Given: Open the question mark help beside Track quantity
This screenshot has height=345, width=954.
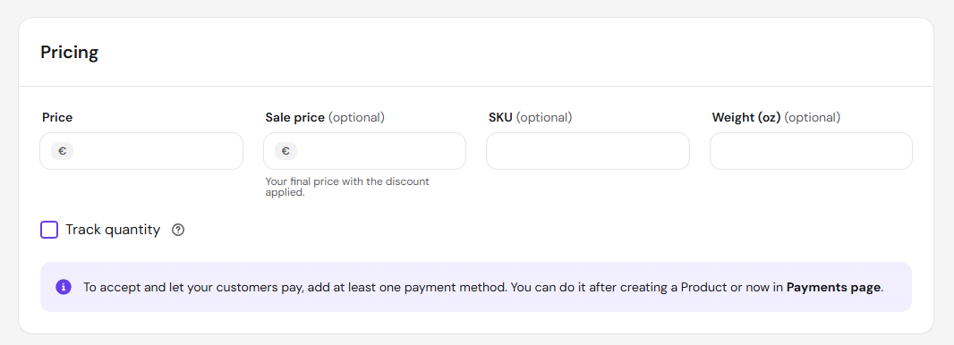Looking at the screenshot, I should pyautogui.click(x=178, y=231).
